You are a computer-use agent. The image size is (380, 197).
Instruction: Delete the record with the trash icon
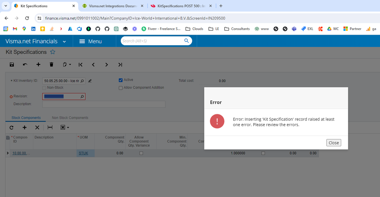pos(51,64)
